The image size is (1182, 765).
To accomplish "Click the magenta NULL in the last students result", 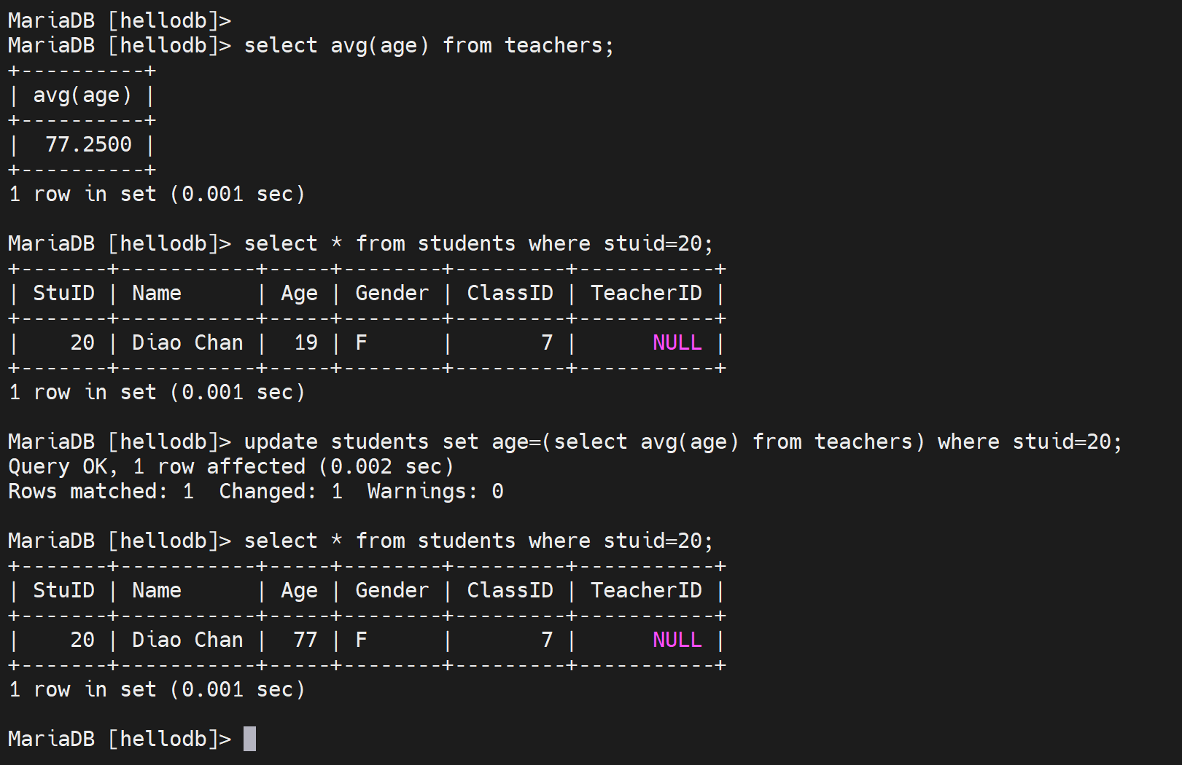I will point(677,640).
